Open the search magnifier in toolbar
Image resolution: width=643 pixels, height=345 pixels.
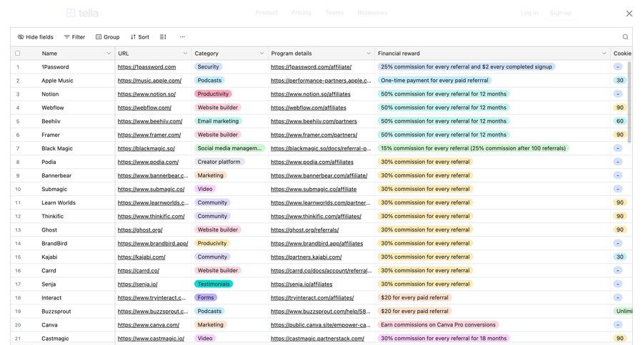(625, 37)
